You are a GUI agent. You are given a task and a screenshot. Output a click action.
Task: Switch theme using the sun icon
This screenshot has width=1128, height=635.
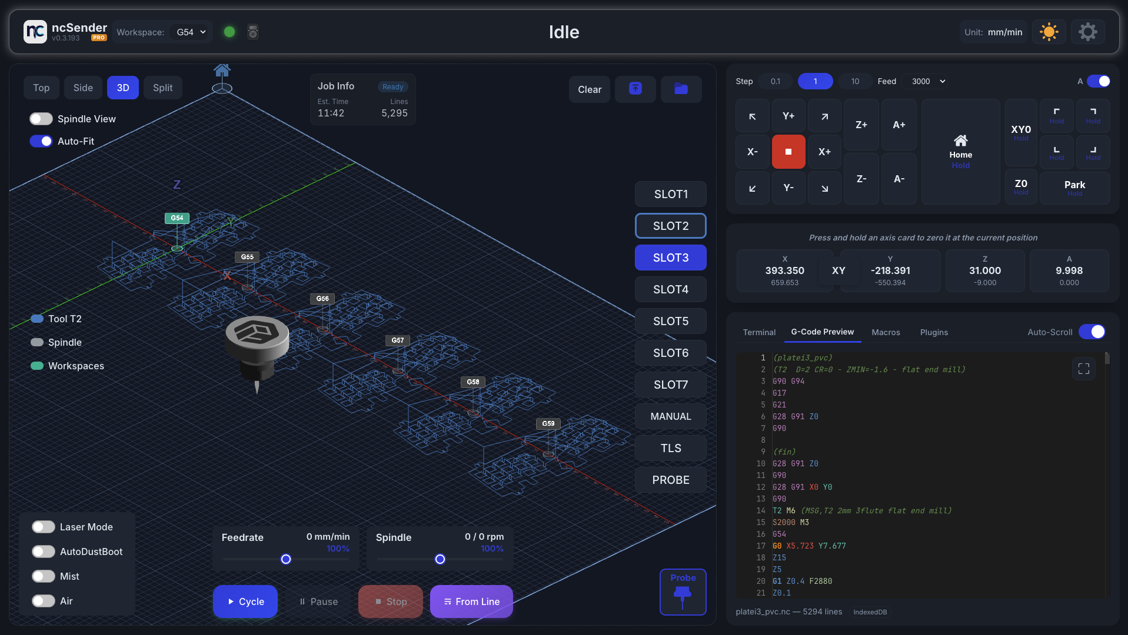(1049, 32)
